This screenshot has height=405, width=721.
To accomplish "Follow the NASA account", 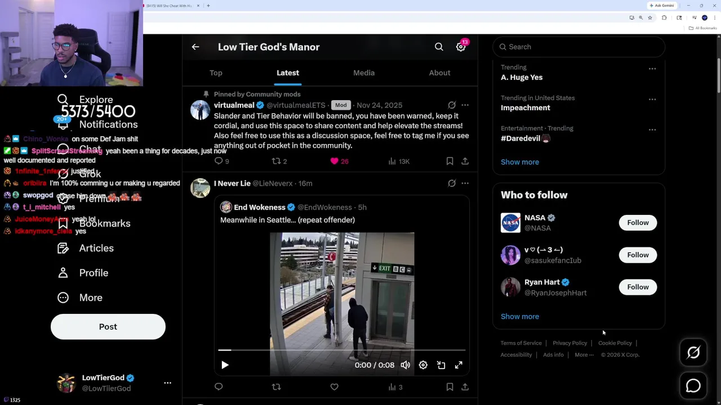I will [638, 223].
